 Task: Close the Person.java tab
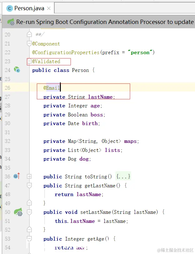point(49,8)
